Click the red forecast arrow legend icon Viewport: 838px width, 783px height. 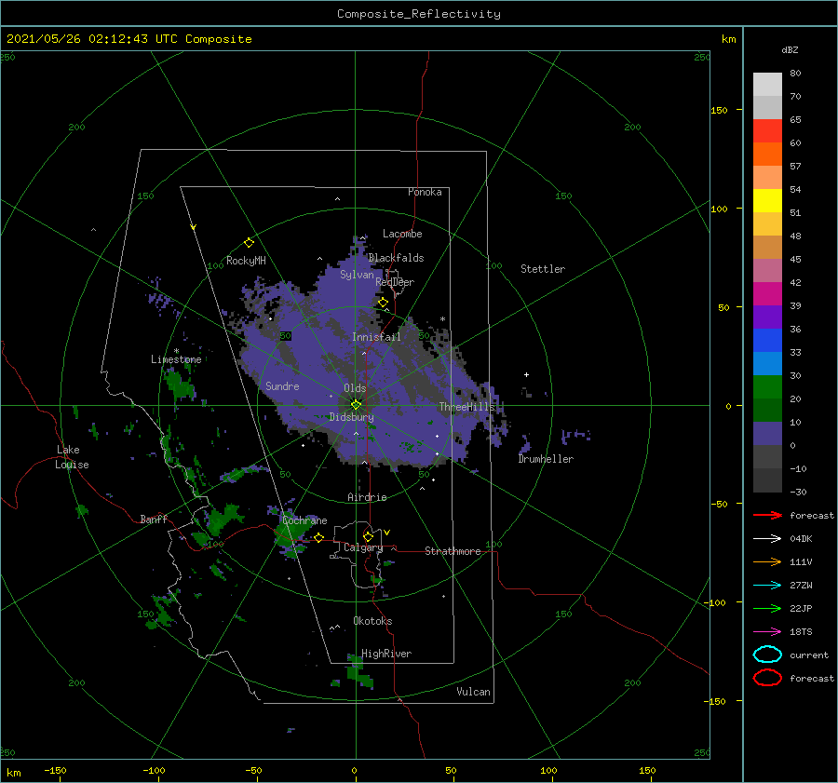(767, 515)
